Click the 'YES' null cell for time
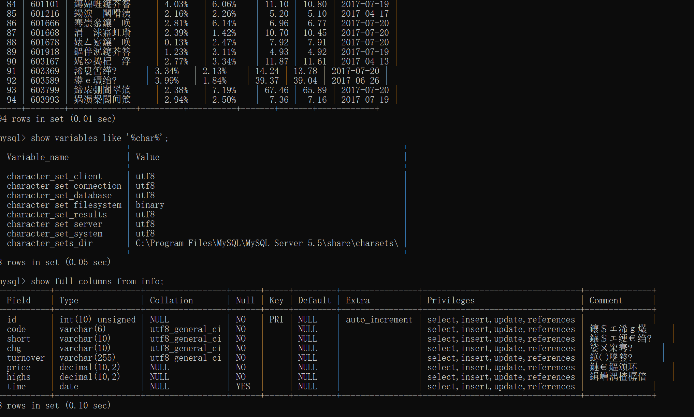694x417 pixels. point(243,387)
